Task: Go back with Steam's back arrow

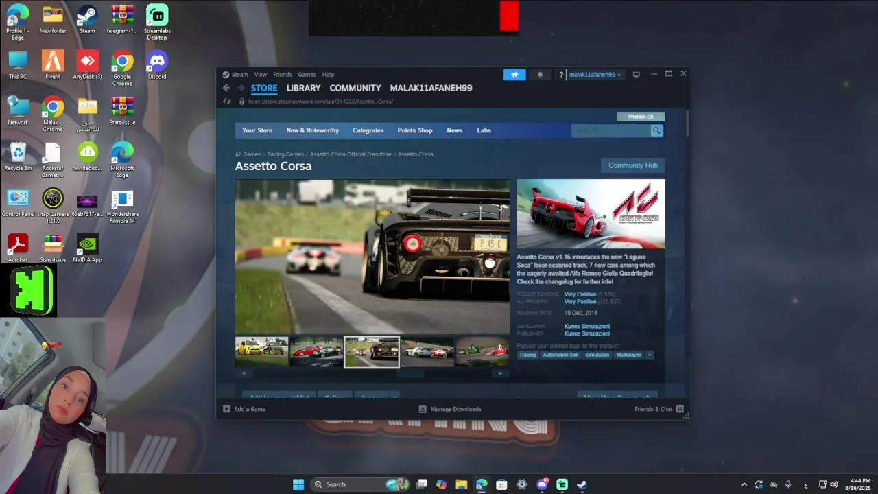Action: tap(226, 88)
